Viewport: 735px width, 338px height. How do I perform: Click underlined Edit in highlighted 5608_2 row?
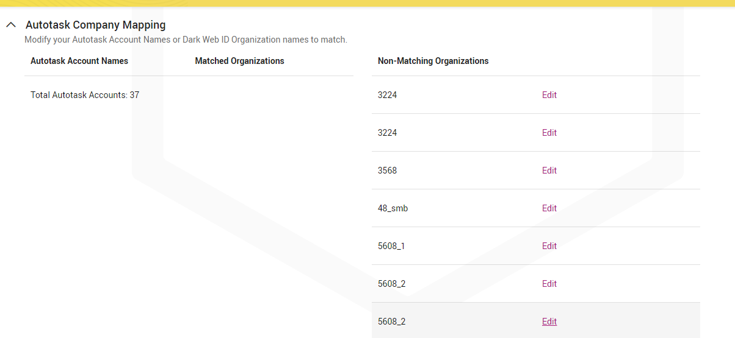click(549, 322)
